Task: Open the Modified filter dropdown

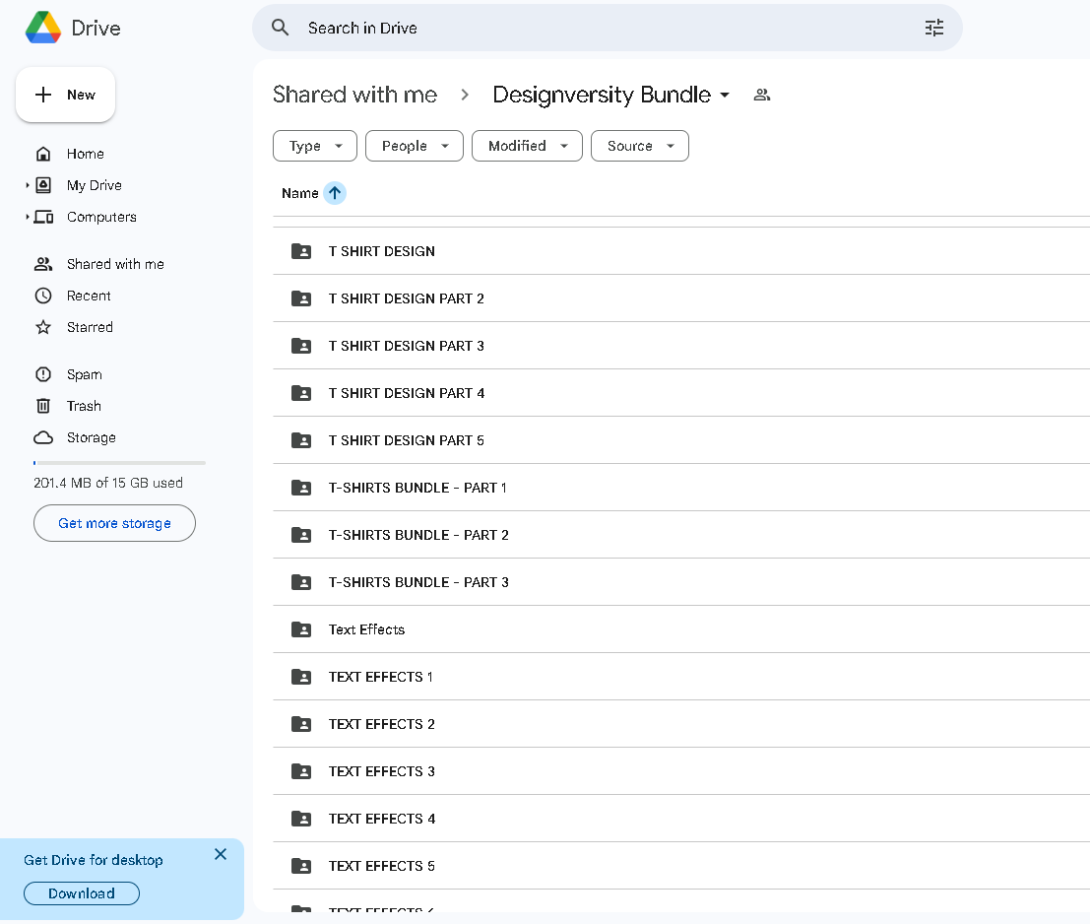Action: pyautogui.click(x=527, y=146)
